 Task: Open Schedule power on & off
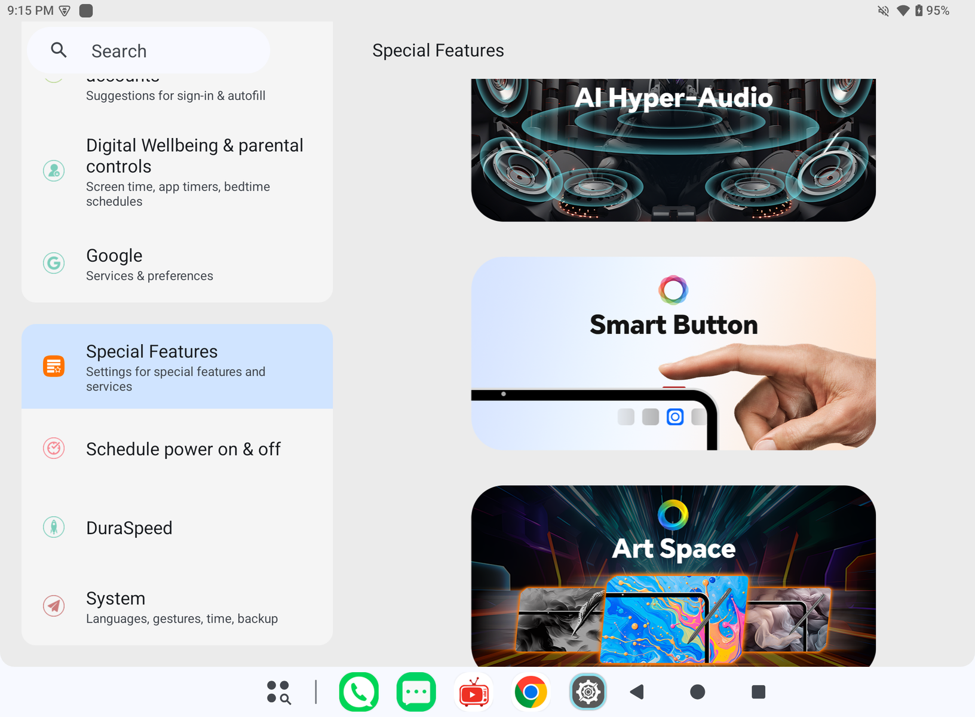tap(177, 449)
